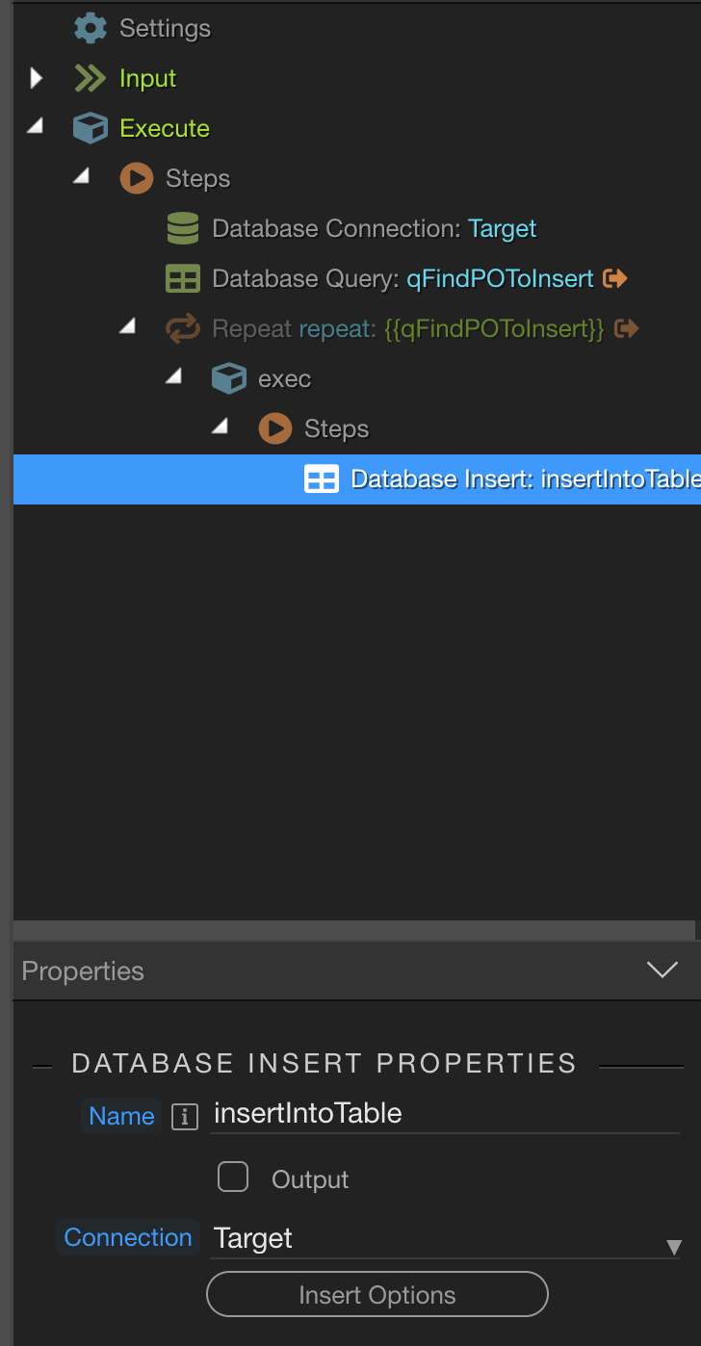Screen dimensions: 701x1346
Task: Click the Database Query table icon
Action: pos(183,278)
